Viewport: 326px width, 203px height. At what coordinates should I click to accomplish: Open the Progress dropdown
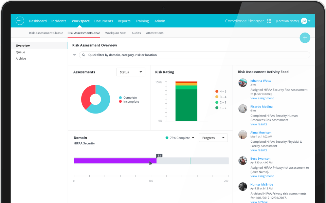213,138
